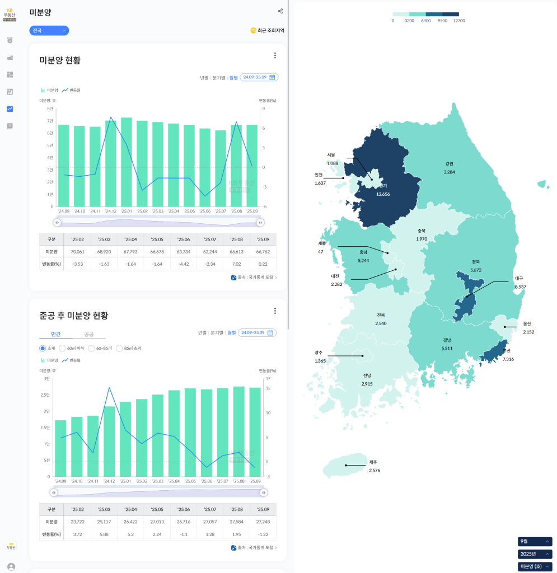Expand the 2025년 year selector
The width and height of the screenshot is (557, 573).
535,554
